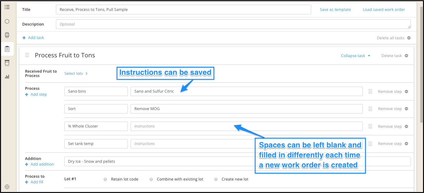
Task: Click the plus icon beside Add fill
Action: [x=27, y=182]
